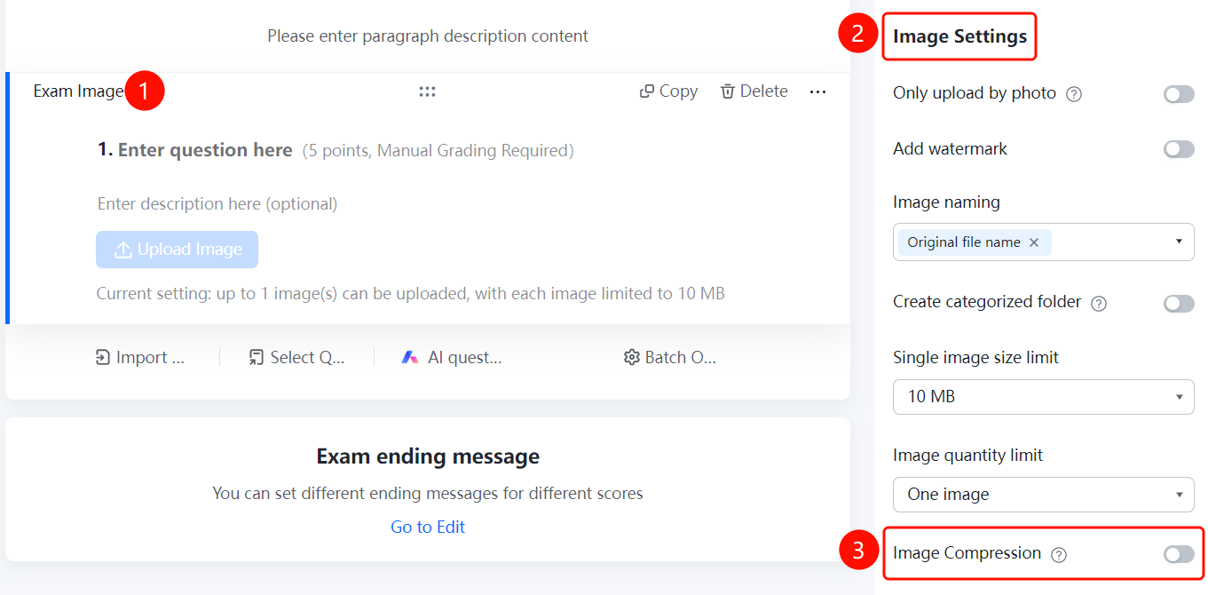Screen dimensions: 1208x595
Task: Click help icon beside Image Compression
Action: pos(1059,554)
